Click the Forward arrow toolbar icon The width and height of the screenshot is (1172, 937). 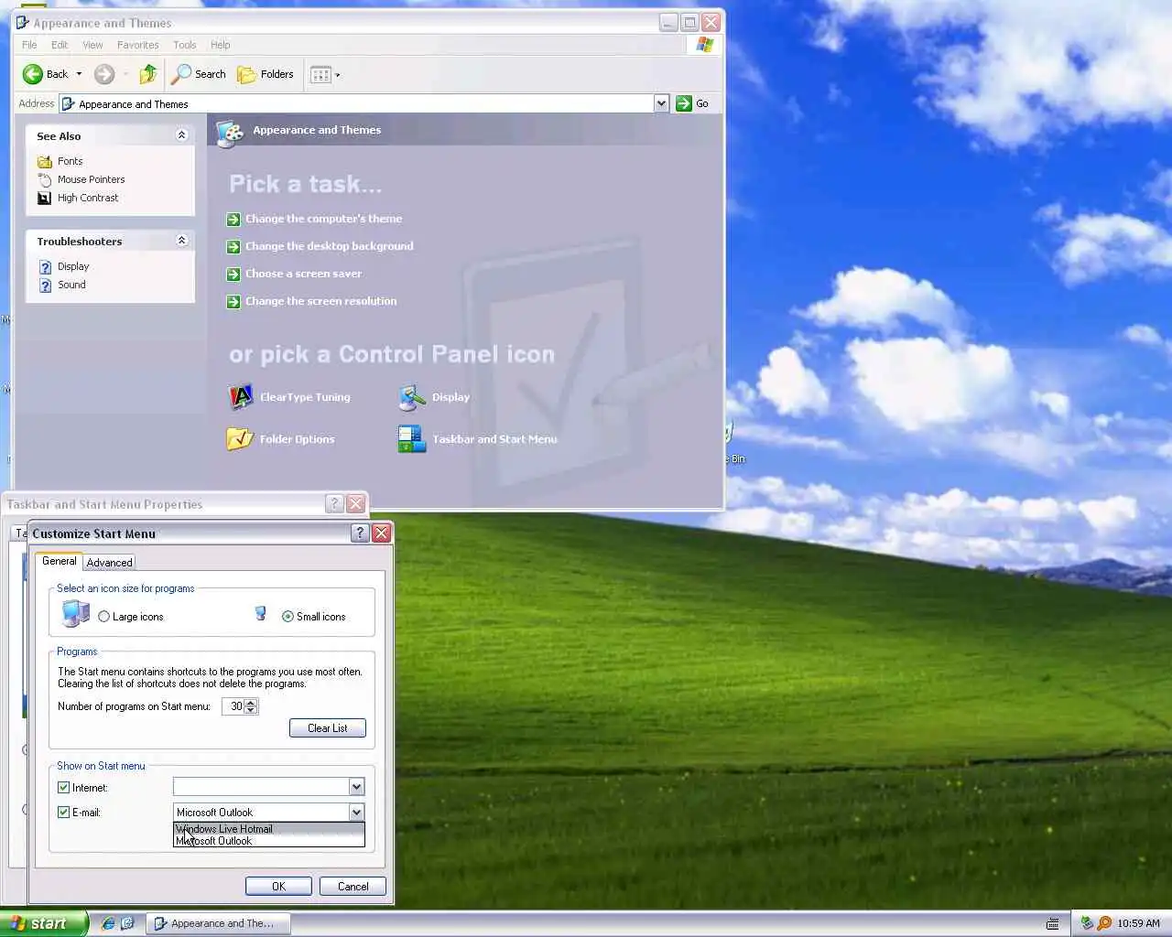pyautogui.click(x=104, y=74)
